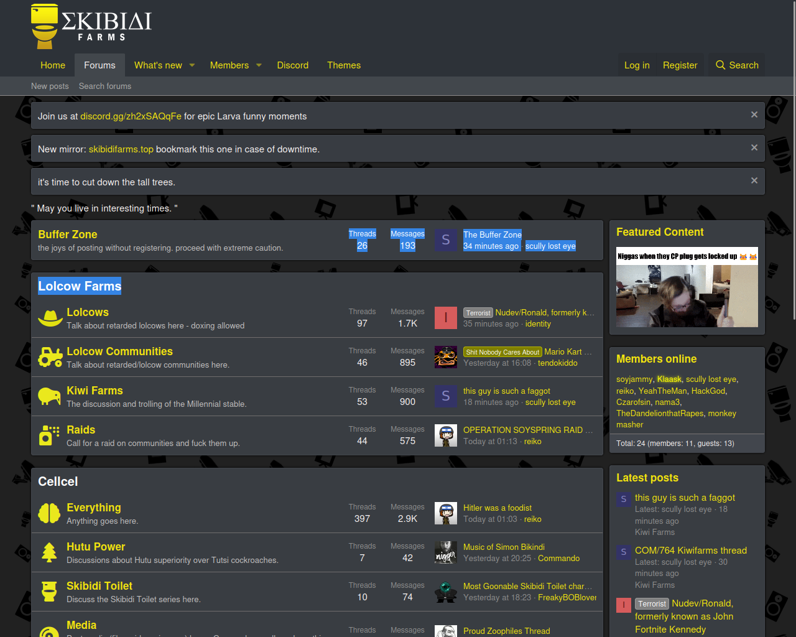Click New posts in the sub-navigation

coord(50,86)
